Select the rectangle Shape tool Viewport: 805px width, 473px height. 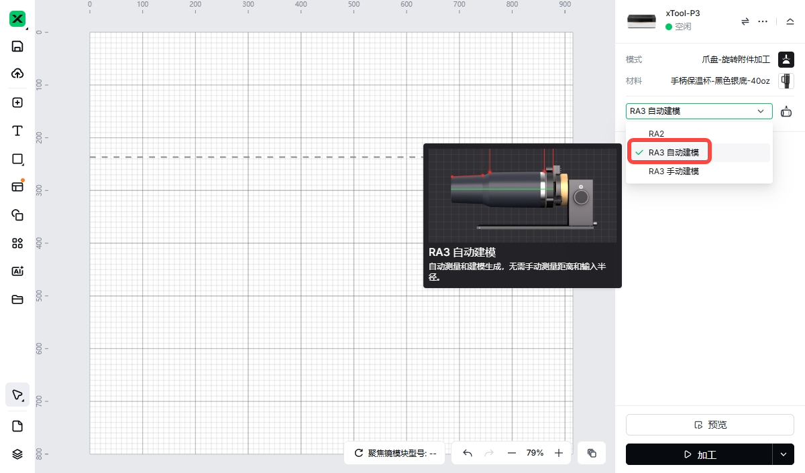coord(17,159)
